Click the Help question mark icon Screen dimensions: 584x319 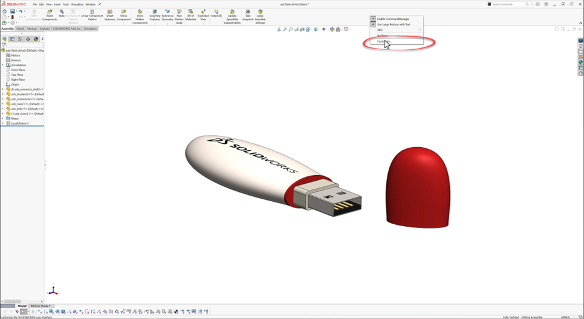[x=546, y=4]
